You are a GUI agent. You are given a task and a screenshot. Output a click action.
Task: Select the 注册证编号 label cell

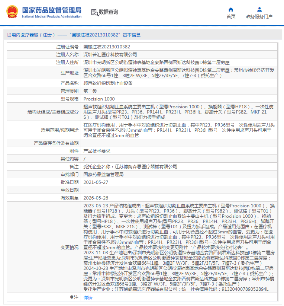click(44, 47)
